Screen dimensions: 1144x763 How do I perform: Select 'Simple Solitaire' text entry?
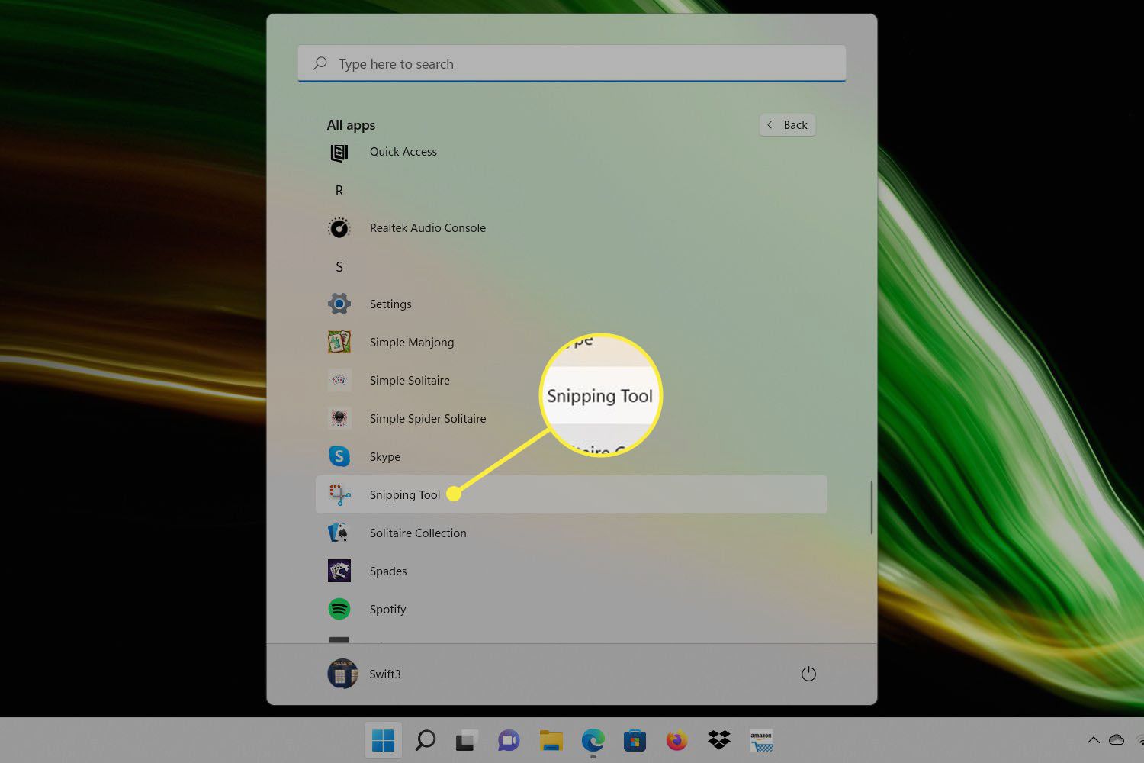click(x=410, y=380)
